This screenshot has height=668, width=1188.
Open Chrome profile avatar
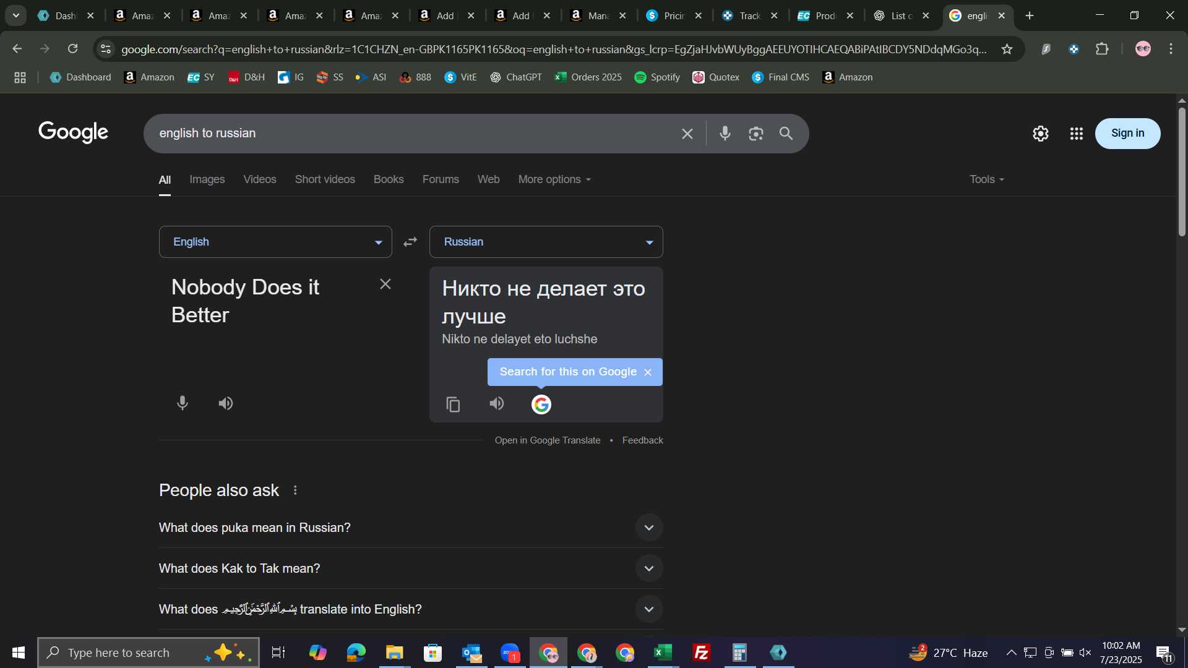1143,49
